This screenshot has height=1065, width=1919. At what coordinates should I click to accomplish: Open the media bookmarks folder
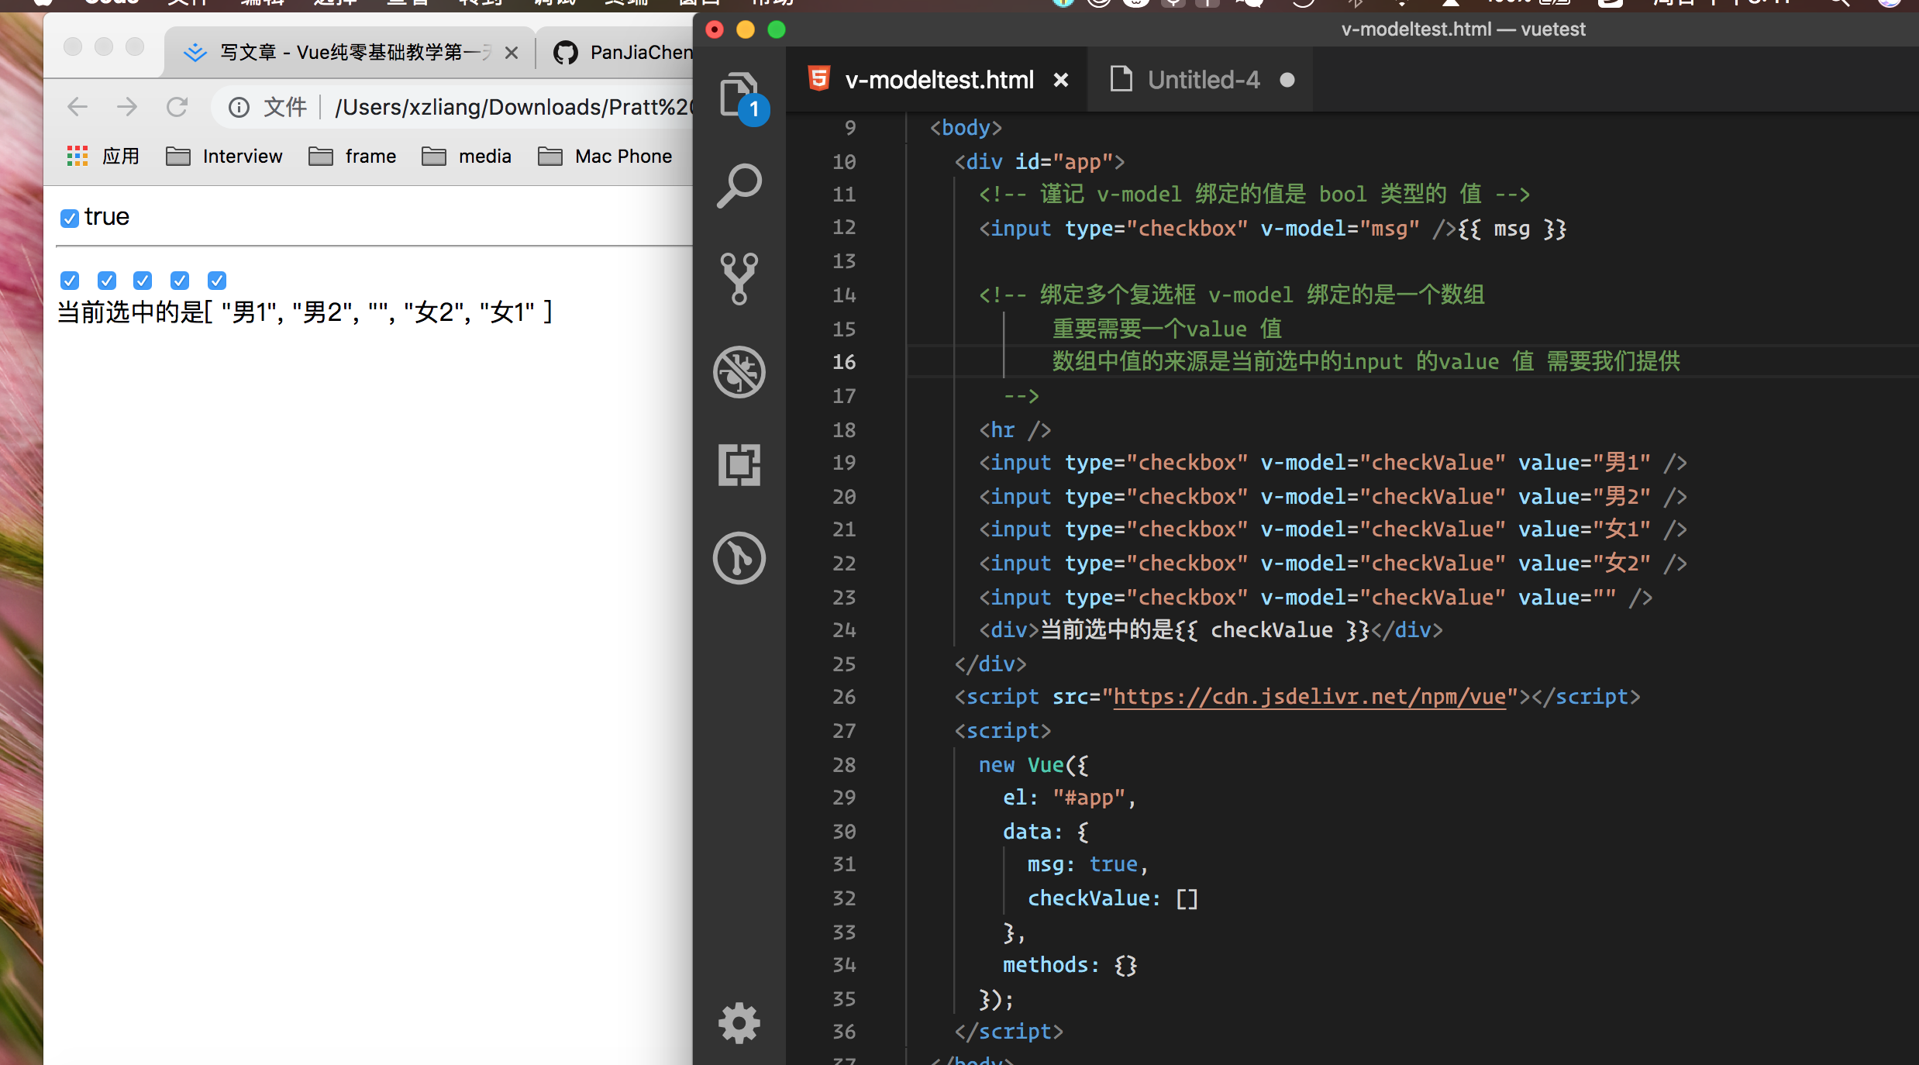[x=467, y=157]
